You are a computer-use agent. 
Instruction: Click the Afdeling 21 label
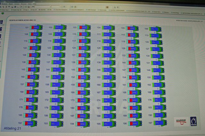click(x=12, y=128)
